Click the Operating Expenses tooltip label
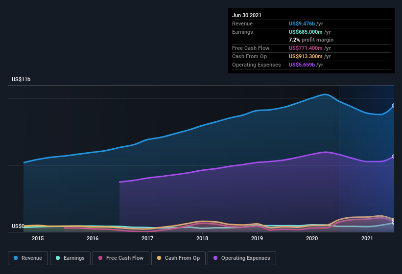The height and width of the screenshot is (274, 402). 257,65
